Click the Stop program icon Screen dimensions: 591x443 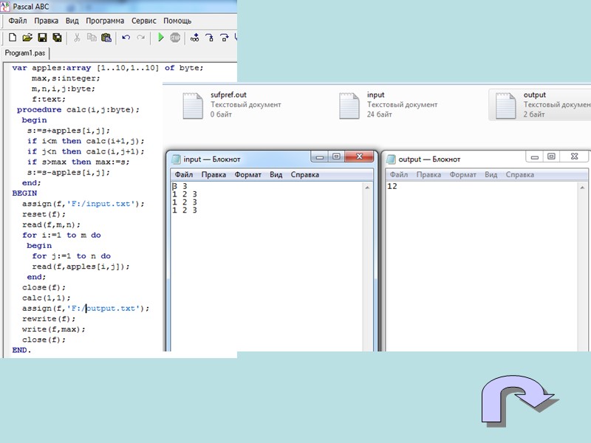tap(175, 38)
